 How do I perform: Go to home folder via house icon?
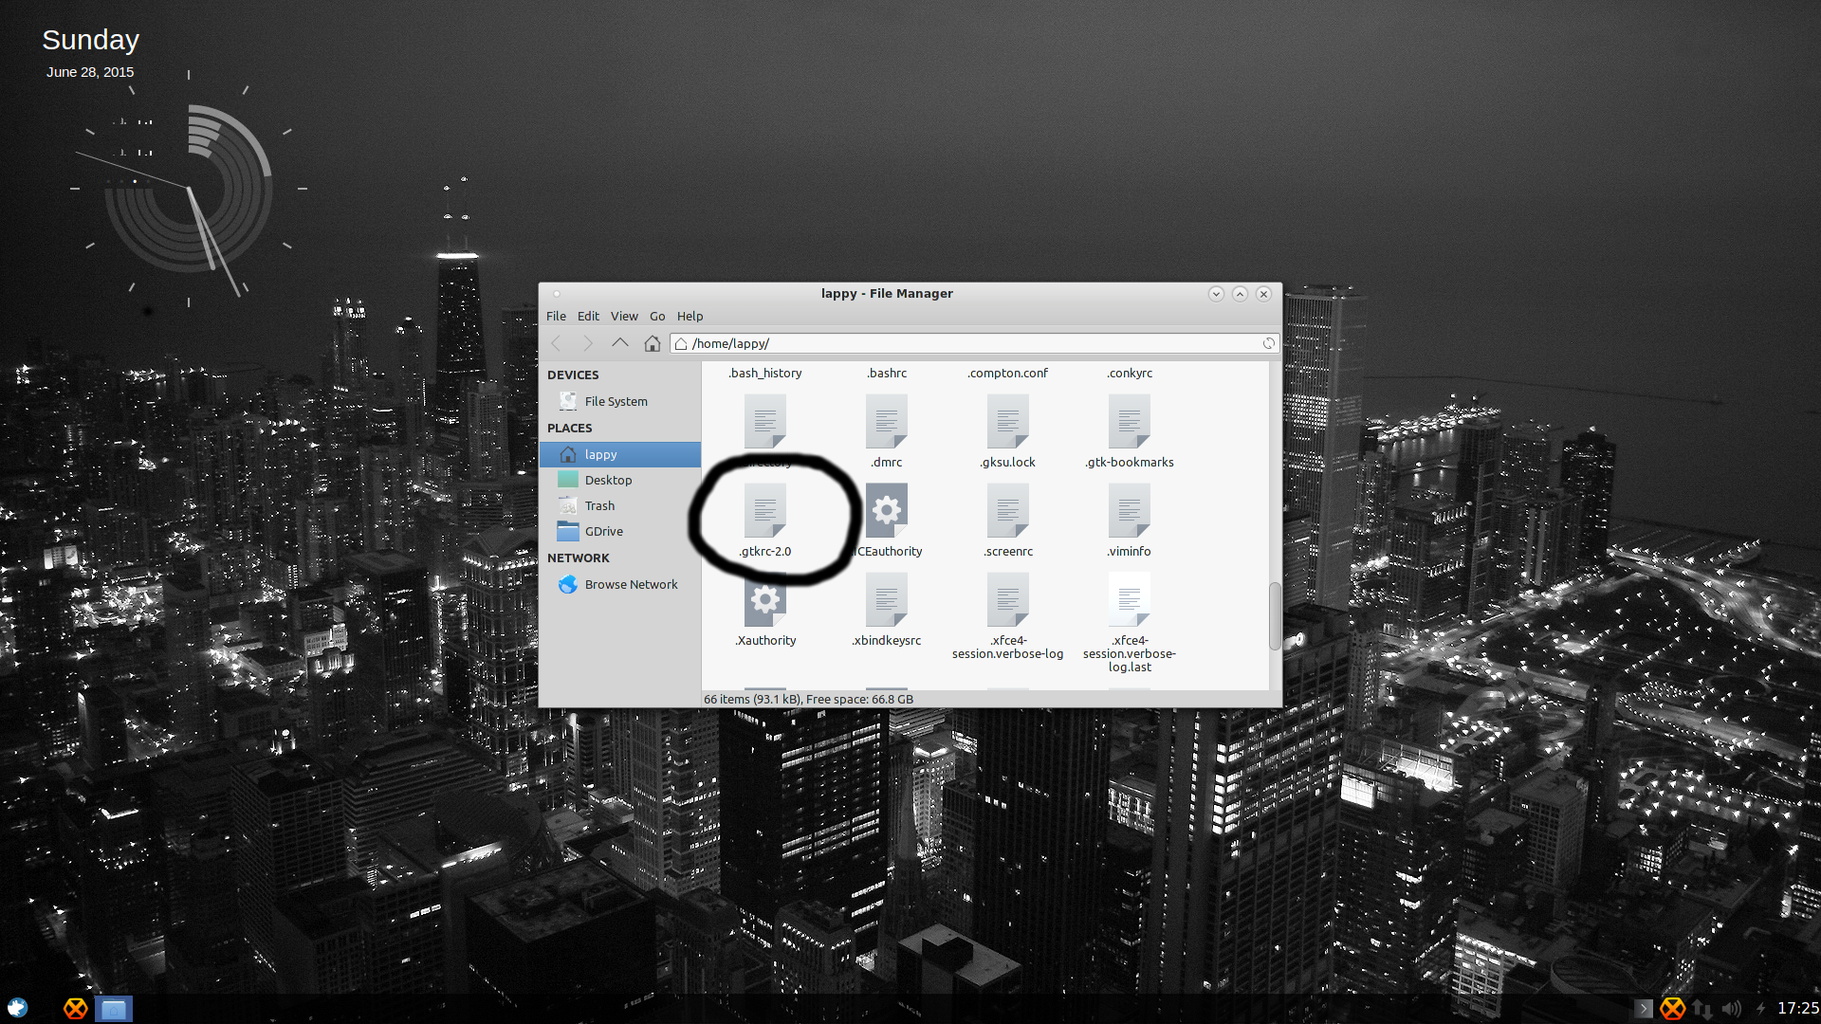(x=653, y=343)
